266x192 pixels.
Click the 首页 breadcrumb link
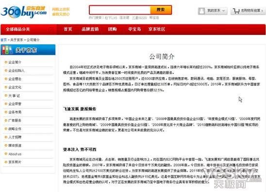coord(3,40)
